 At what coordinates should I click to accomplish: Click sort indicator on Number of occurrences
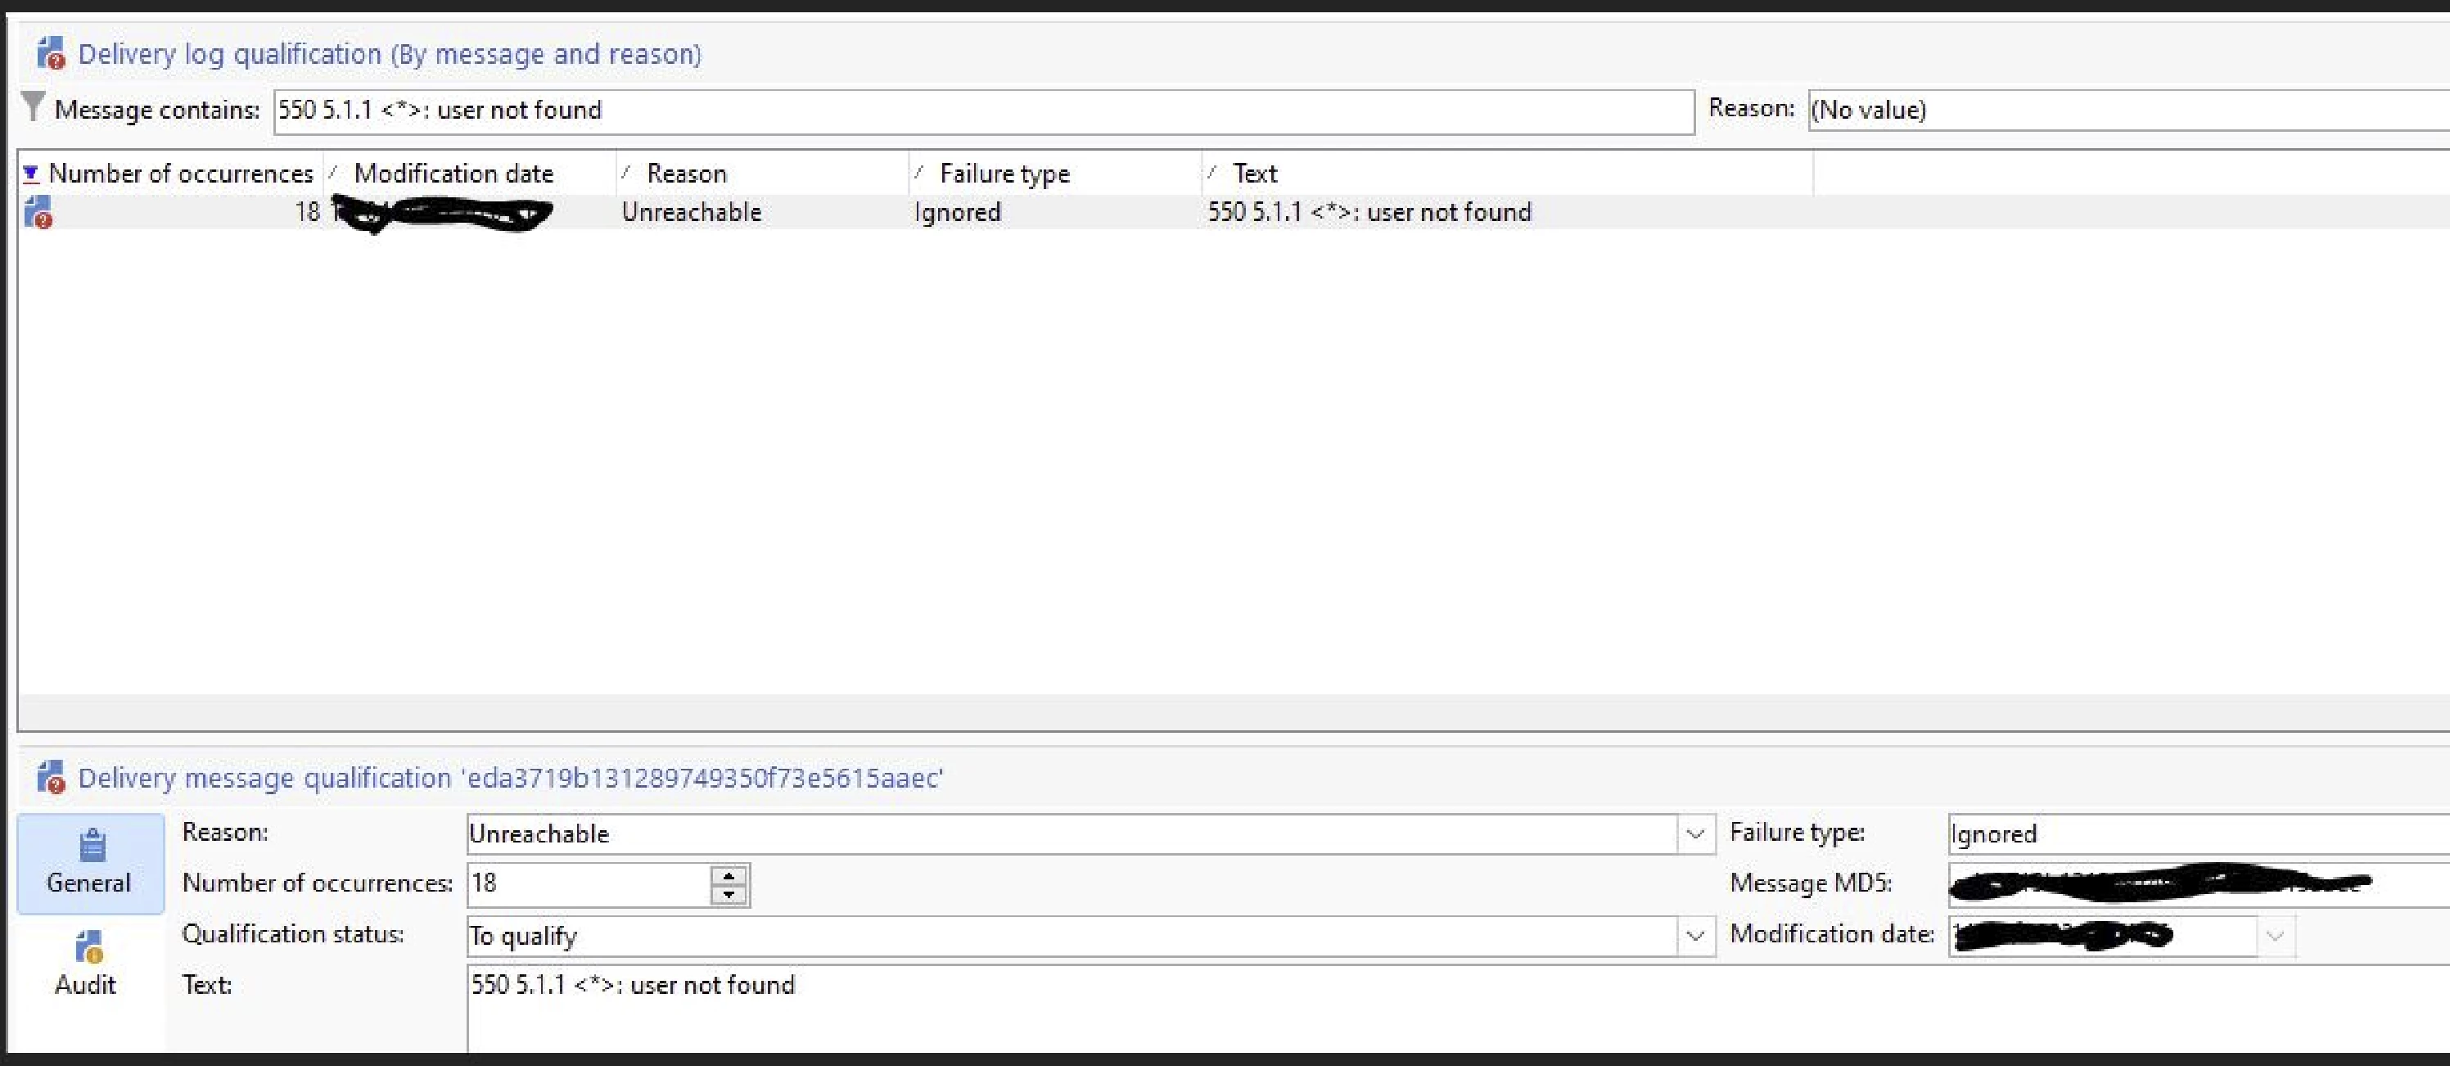[x=30, y=173]
